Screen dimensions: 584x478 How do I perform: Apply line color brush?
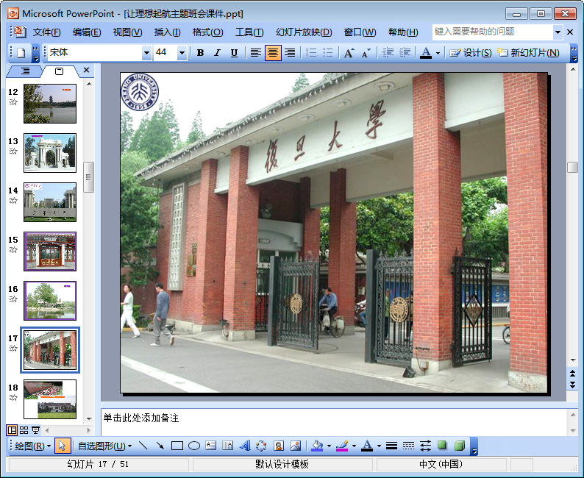pos(342,446)
